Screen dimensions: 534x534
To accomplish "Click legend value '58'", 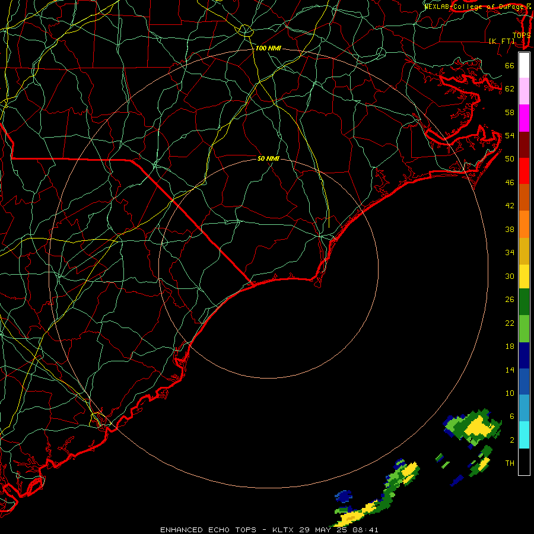I will click(x=510, y=112).
